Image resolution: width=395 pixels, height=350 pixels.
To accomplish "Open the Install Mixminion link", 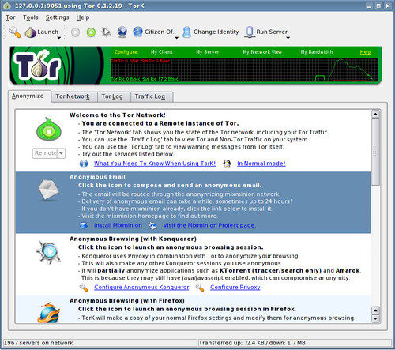I will 118,225.
